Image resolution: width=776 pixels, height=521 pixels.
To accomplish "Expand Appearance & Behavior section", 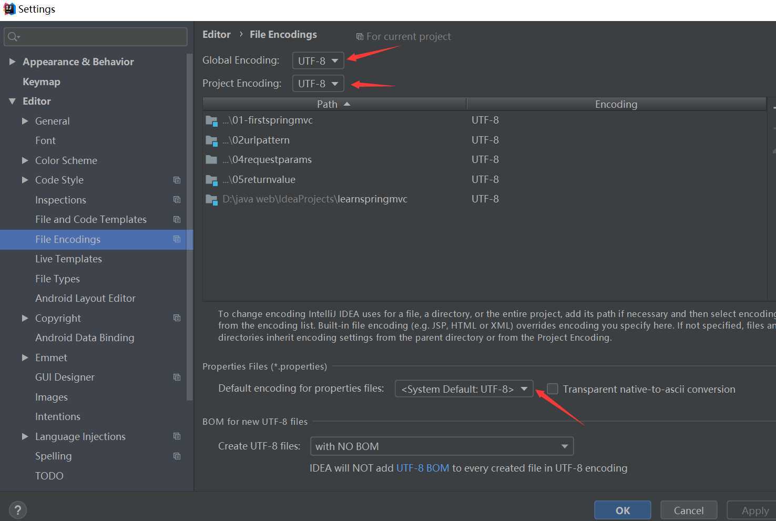I will 12,62.
